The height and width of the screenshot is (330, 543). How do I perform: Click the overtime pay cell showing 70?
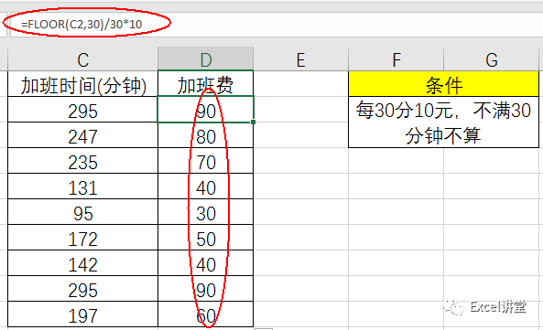point(206,161)
